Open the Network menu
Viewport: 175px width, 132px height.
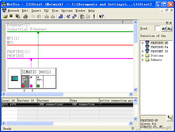click(13, 11)
